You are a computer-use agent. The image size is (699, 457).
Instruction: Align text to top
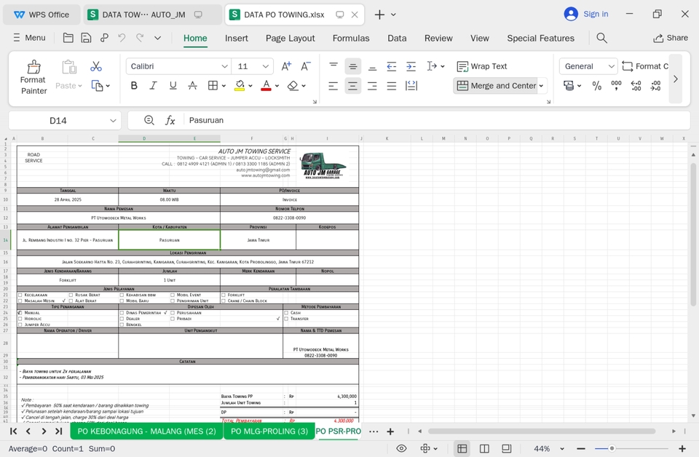click(333, 66)
